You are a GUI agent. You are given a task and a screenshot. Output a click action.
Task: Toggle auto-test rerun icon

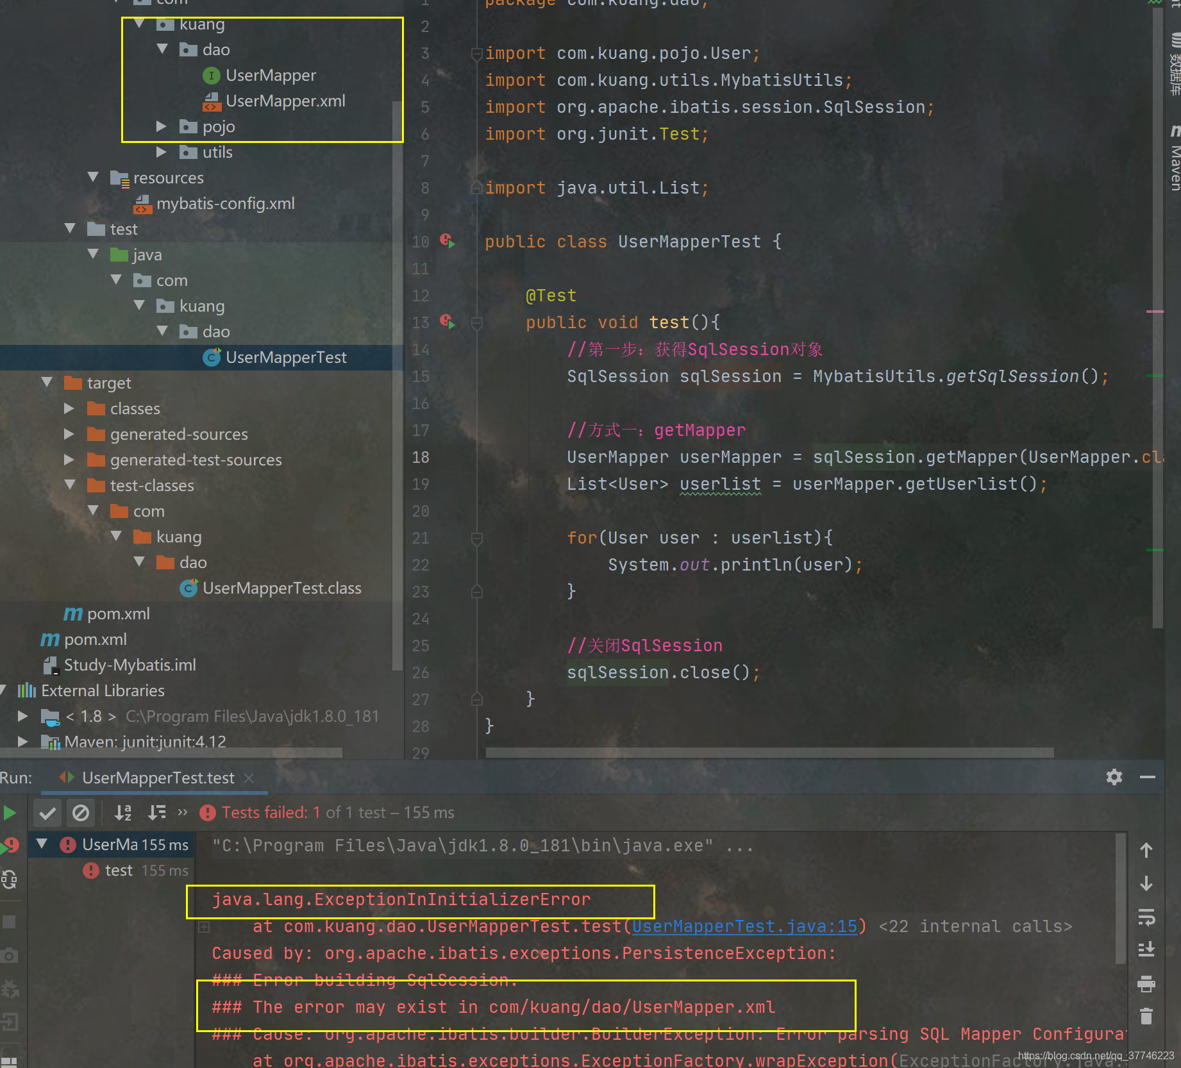click(x=10, y=880)
